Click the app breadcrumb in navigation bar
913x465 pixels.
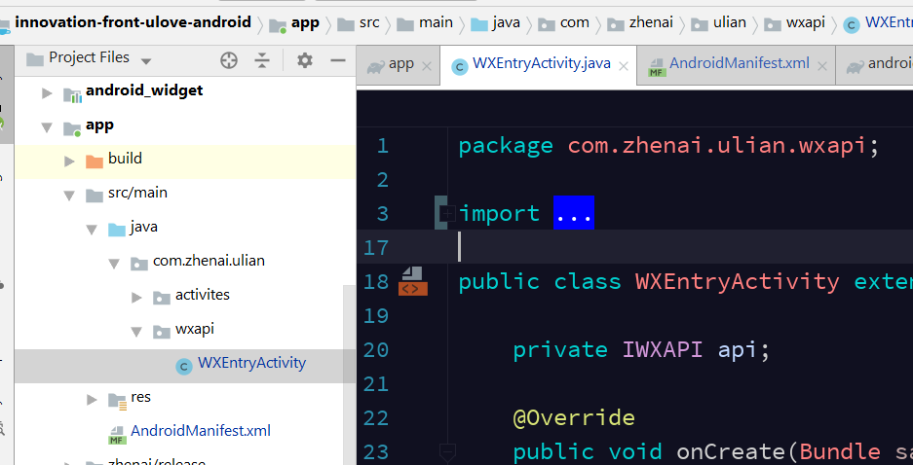[305, 23]
